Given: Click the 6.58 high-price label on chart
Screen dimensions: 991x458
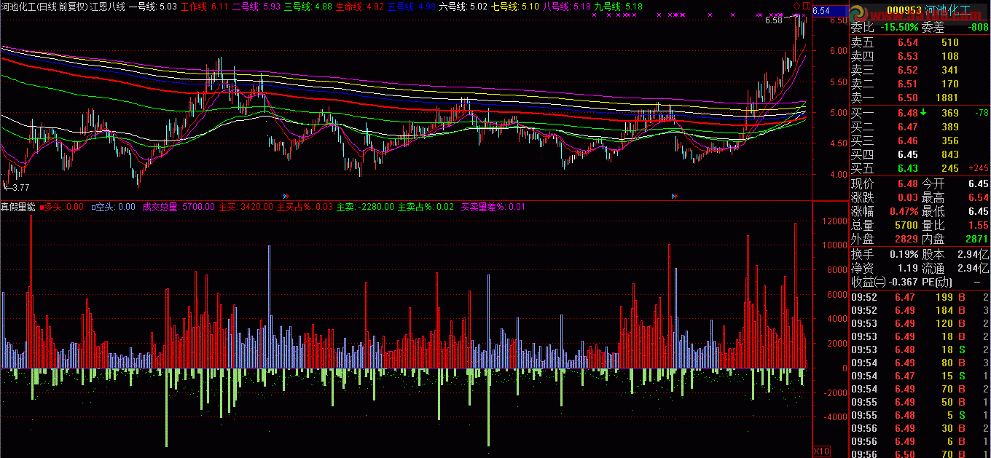Looking at the screenshot, I should pyautogui.click(x=774, y=20).
